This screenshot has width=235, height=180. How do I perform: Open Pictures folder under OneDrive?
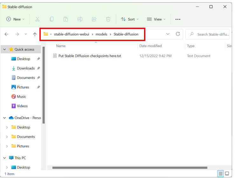23,146
